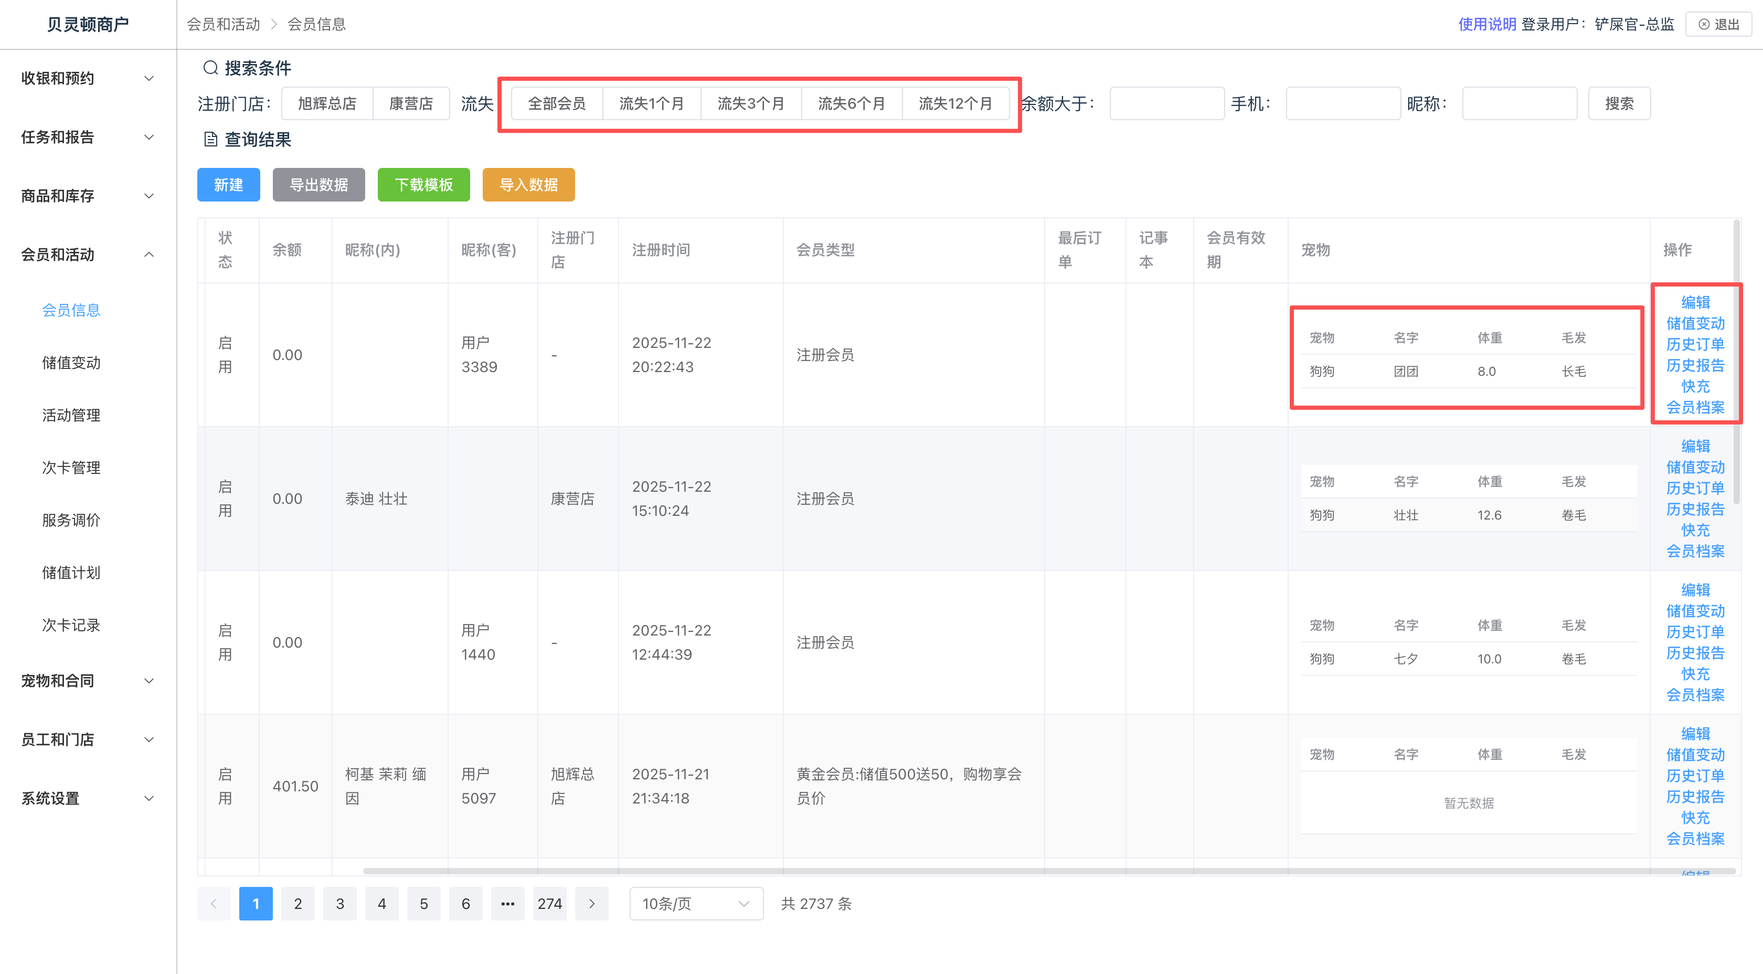Select 康营店 store filter

pyautogui.click(x=411, y=103)
